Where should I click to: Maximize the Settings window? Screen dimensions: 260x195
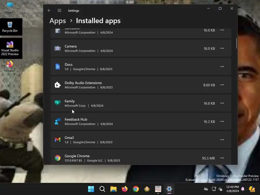[x=220, y=8]
